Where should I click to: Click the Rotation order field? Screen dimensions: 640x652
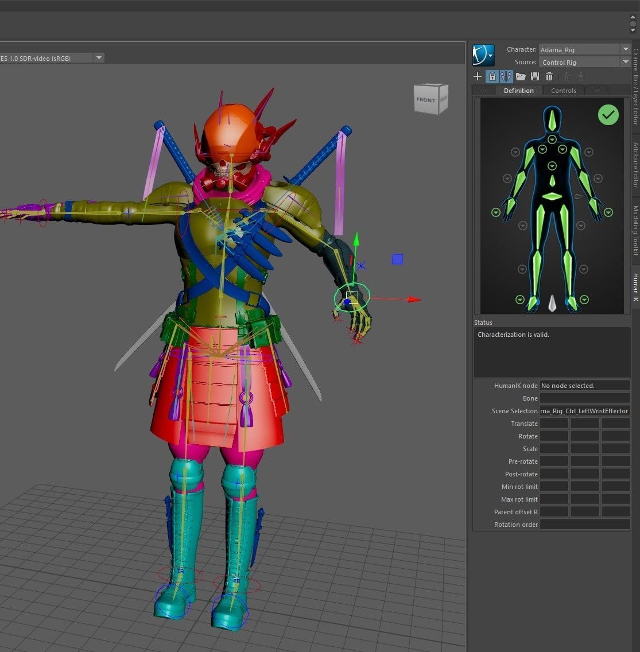pos(585,525)
